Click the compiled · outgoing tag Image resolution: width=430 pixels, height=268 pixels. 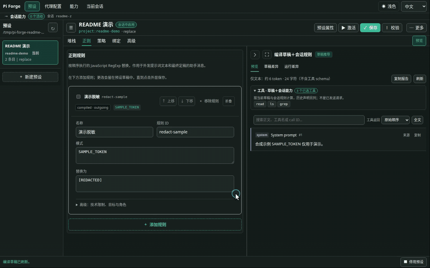93,108
